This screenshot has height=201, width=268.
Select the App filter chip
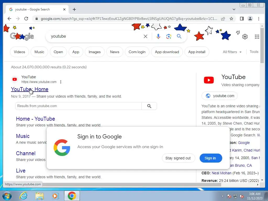[x=76, y=52]
